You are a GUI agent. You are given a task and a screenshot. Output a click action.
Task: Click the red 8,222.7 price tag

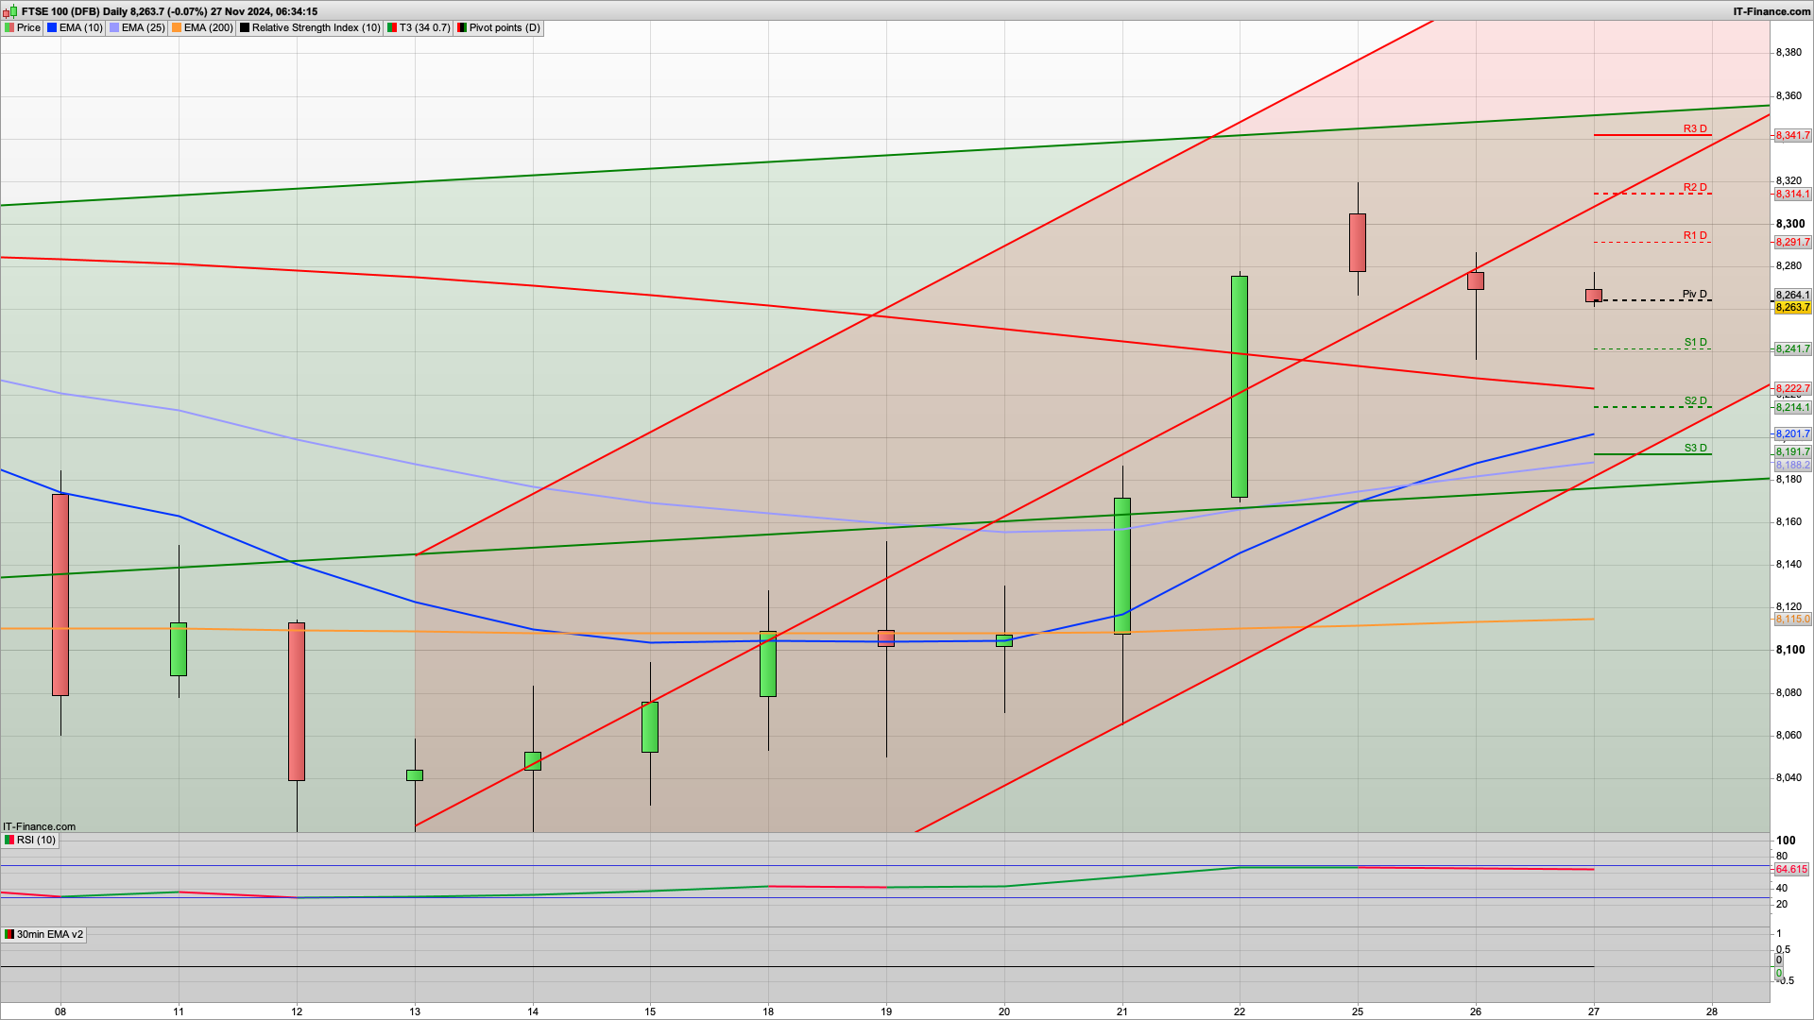point(1792,389)
